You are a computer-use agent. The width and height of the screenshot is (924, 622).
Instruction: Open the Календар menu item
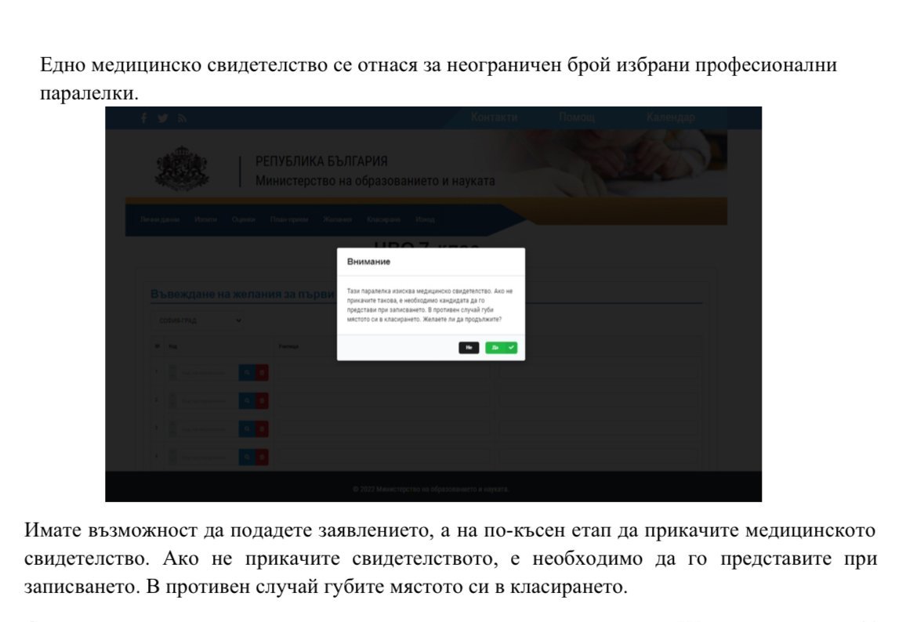[x=670, y=118]
